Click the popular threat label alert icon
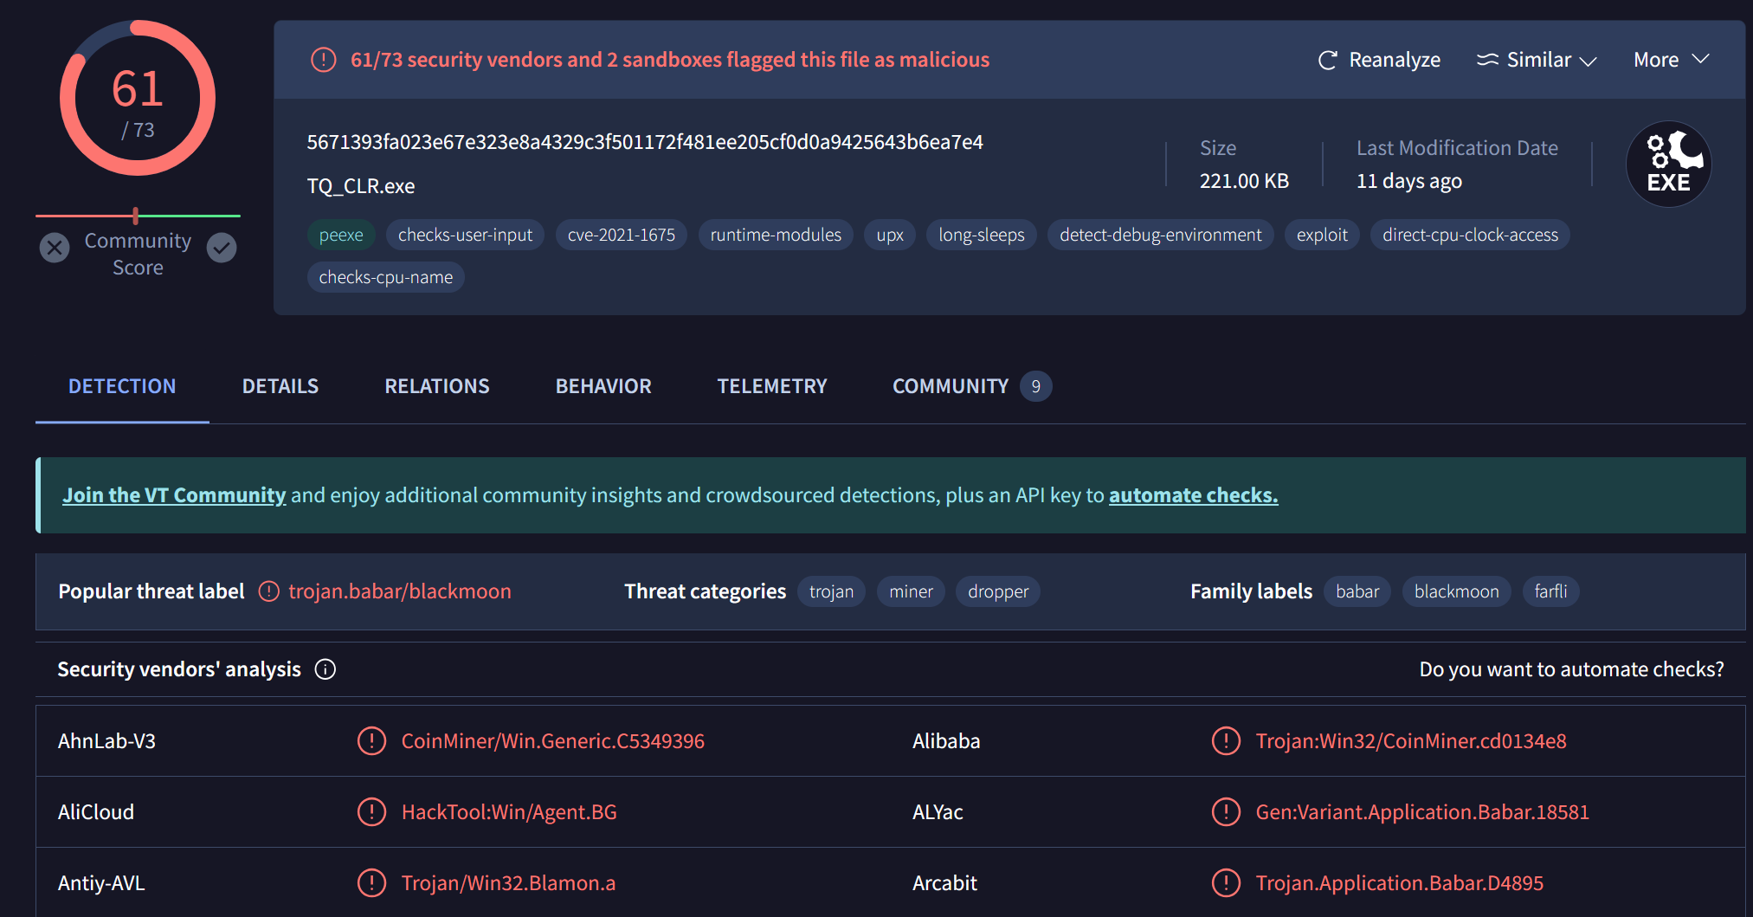Screen dimensions: 1753x917 [269, 591]
